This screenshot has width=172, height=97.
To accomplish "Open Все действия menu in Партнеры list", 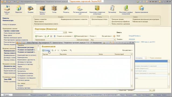I will (107, 36).
